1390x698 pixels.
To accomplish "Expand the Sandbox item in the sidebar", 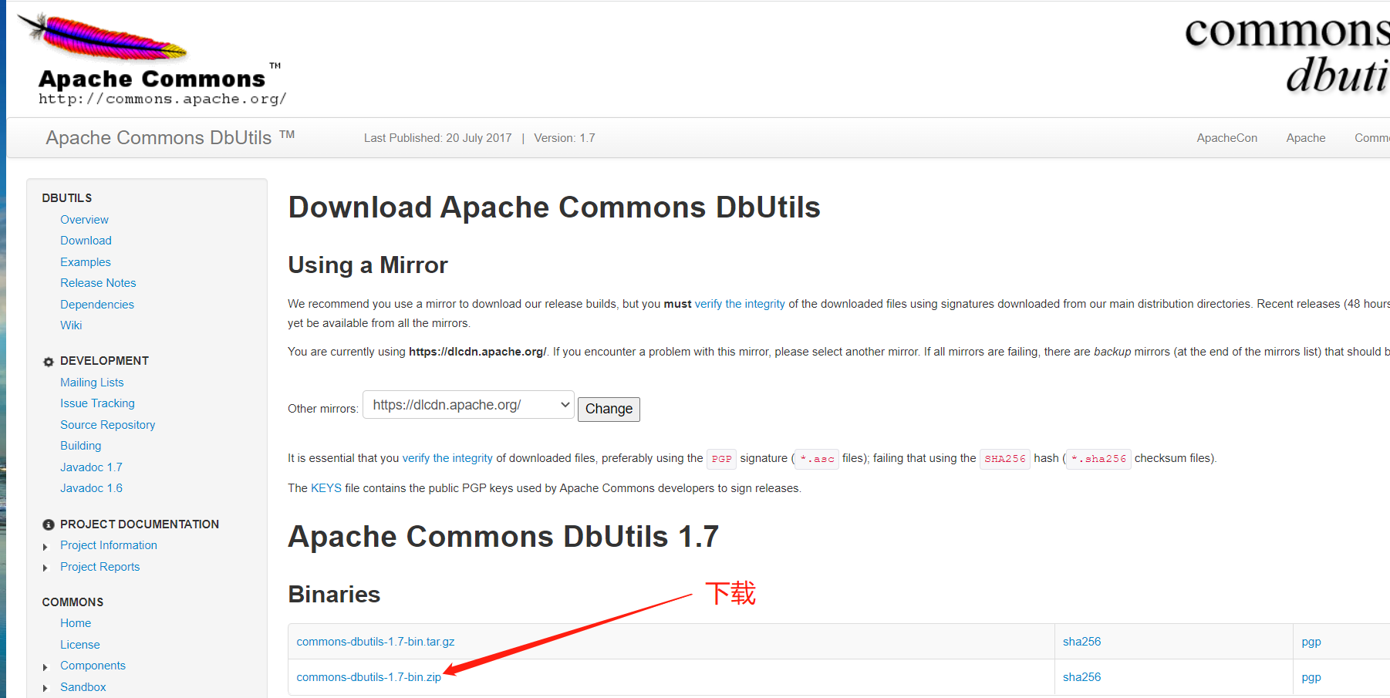I will tap(46, 687).
